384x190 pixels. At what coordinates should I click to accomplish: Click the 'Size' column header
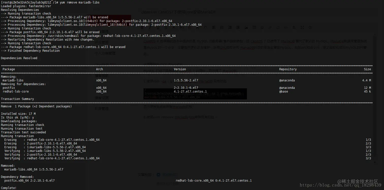tap(367, 69)
